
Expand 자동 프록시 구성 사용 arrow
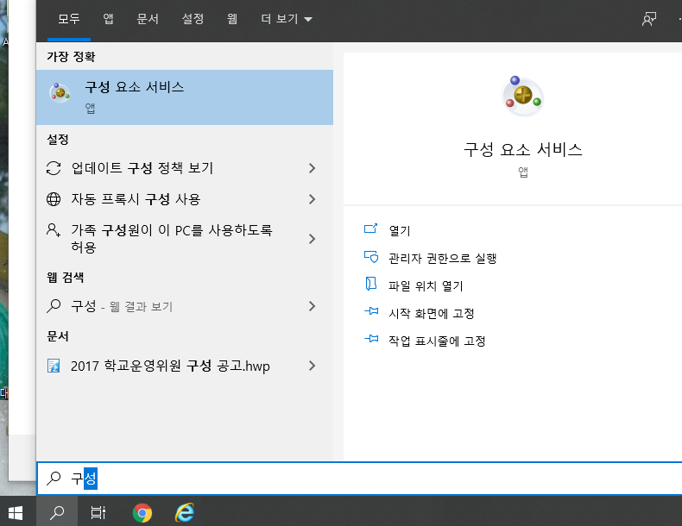312,199
